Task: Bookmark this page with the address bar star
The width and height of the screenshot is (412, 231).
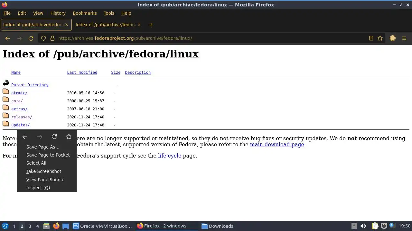Action: coord(380,38)
